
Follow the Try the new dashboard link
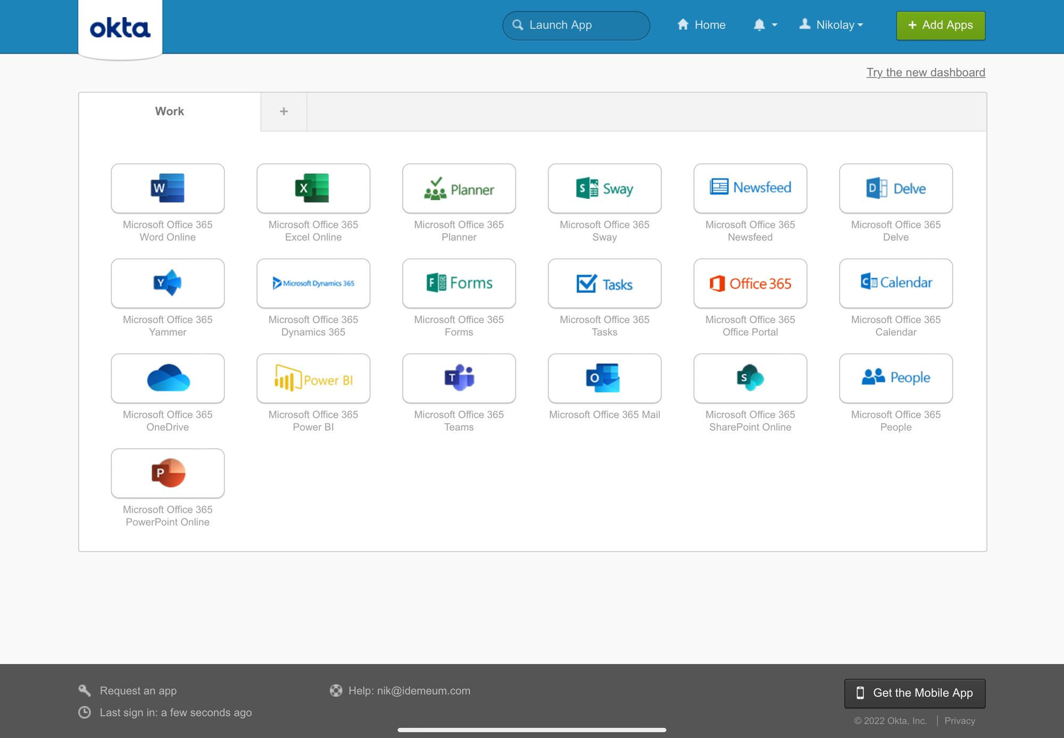[x=926, y=72]
